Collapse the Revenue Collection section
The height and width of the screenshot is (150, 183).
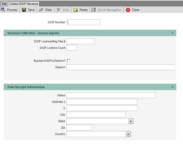point(172,33)
